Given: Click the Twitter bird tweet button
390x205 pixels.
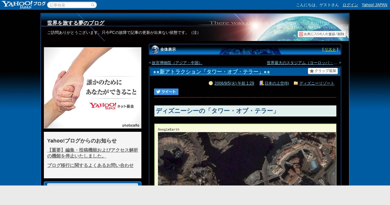Looking at the screenshot, I should 166,92.
